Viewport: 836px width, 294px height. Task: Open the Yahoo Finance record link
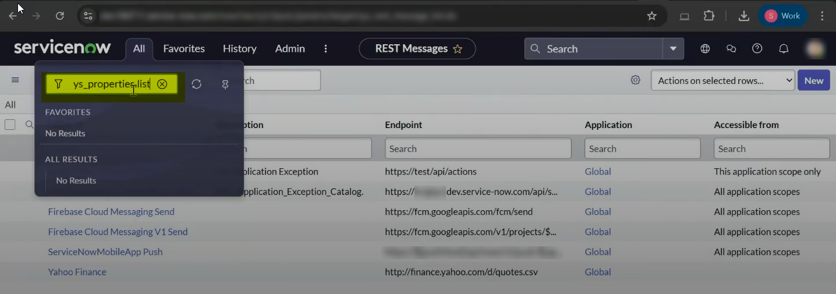click(77, 272)
